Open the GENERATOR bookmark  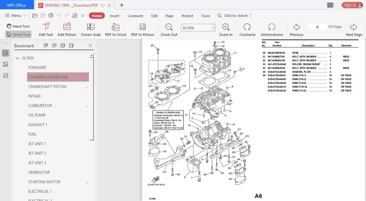click(39, 172)
